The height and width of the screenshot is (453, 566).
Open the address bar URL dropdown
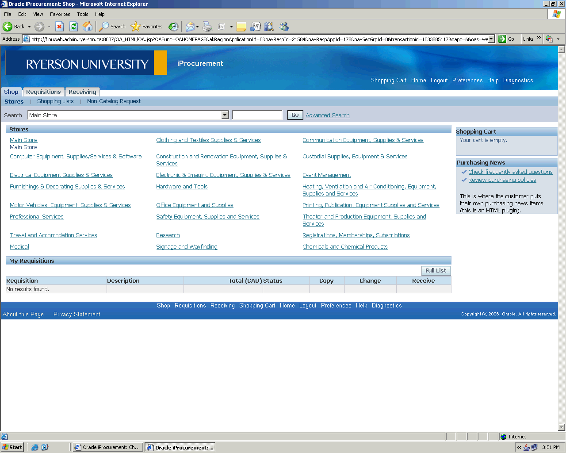click(491, 39)
